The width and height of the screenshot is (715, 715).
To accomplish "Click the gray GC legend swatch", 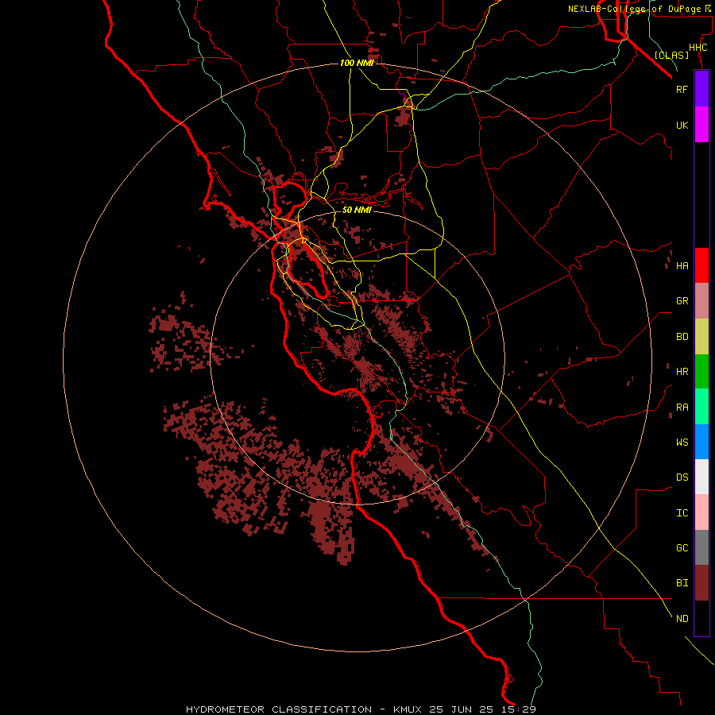I will 701,547.
